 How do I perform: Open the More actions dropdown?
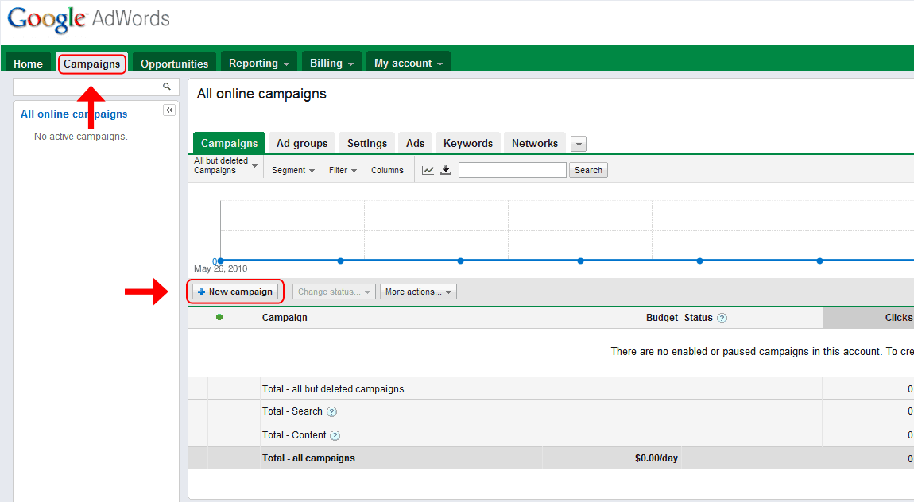(418, 292)
